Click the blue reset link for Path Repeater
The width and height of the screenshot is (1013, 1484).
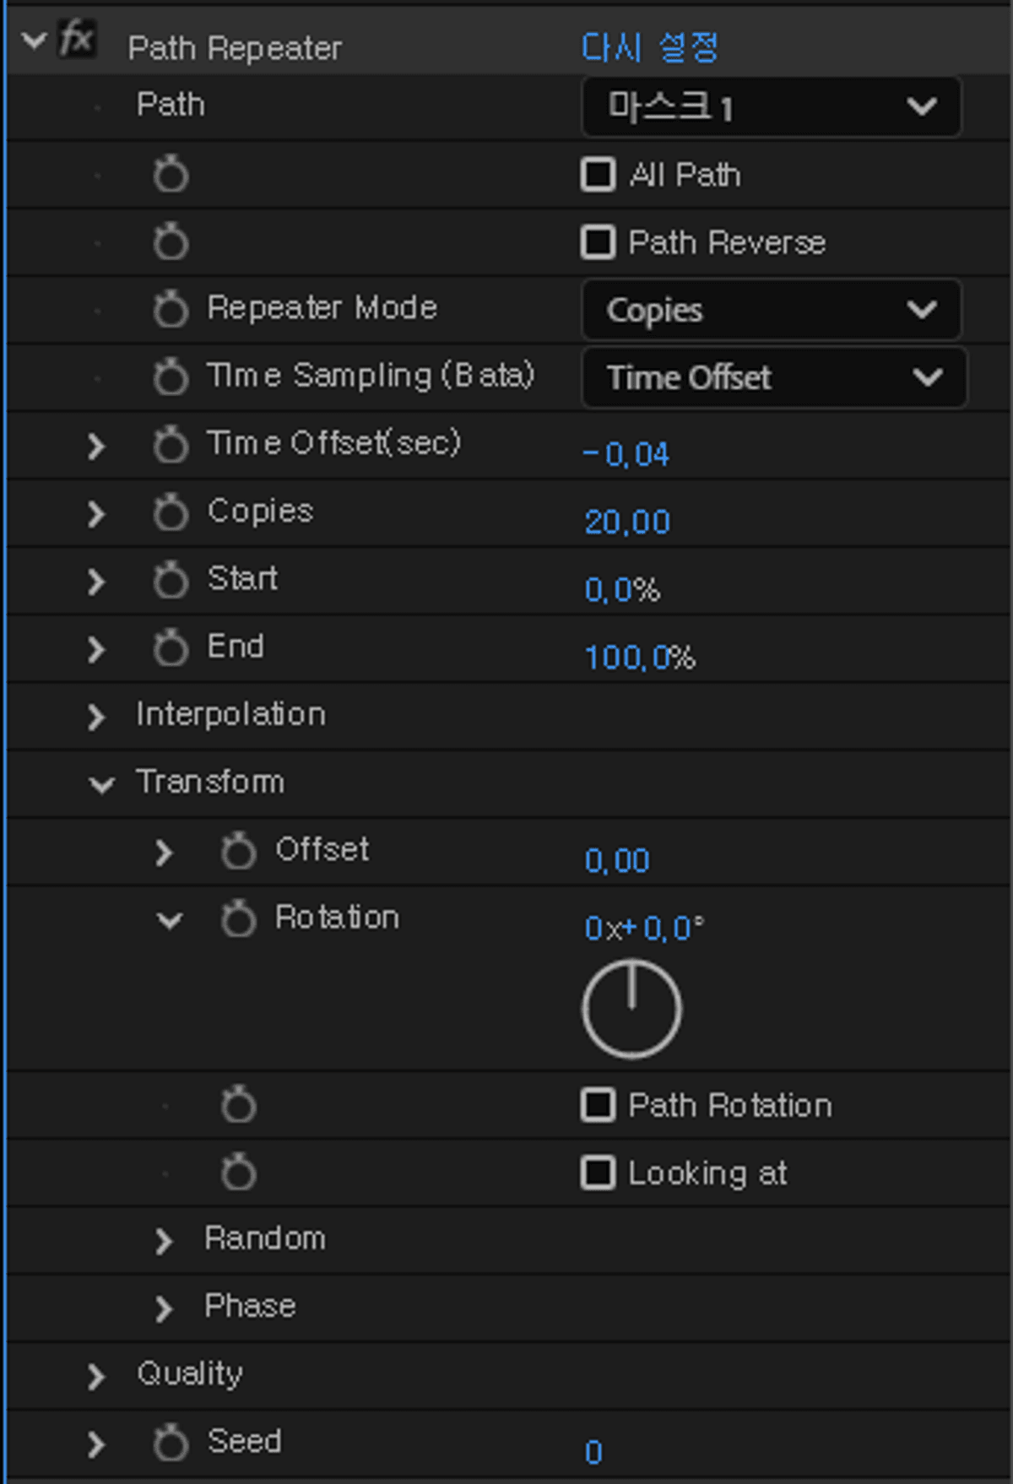pyautogui.click(x=649, y=47)
